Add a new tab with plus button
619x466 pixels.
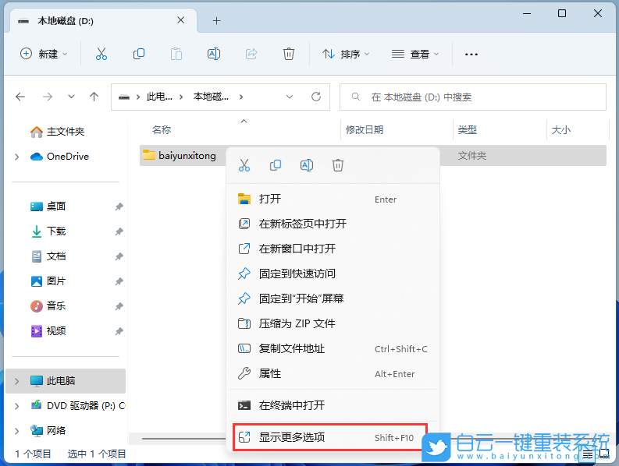click(x=216, y=20)
